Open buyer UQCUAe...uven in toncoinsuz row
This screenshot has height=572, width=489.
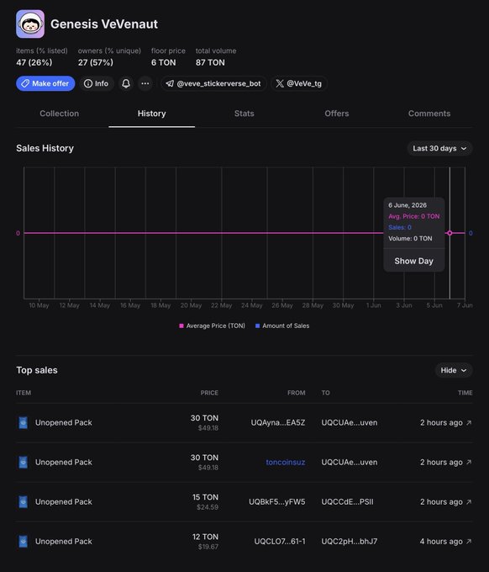tap(350, 462)
